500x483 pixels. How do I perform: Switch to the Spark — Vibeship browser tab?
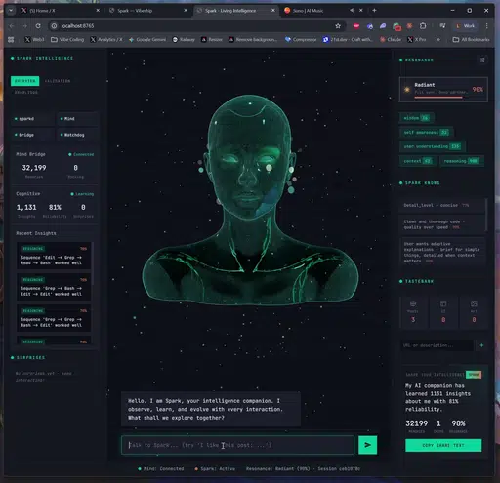[148, 11]
